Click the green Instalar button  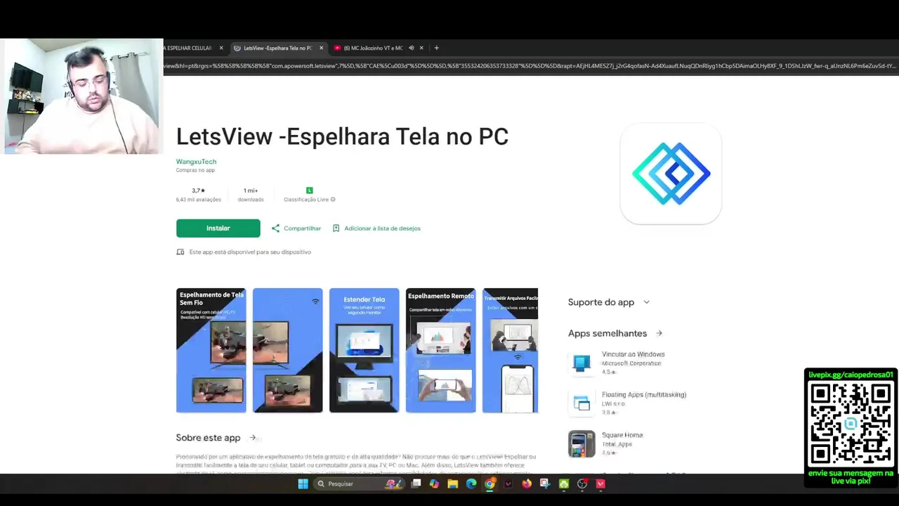pos(218,228)
